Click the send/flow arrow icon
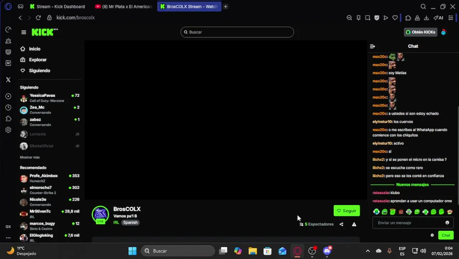459x259 pixels. (x=386, y=18)
